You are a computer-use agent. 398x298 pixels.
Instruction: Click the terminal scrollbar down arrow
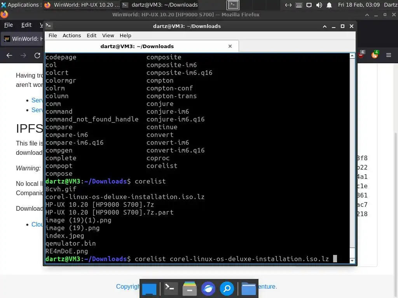[352, 260]
